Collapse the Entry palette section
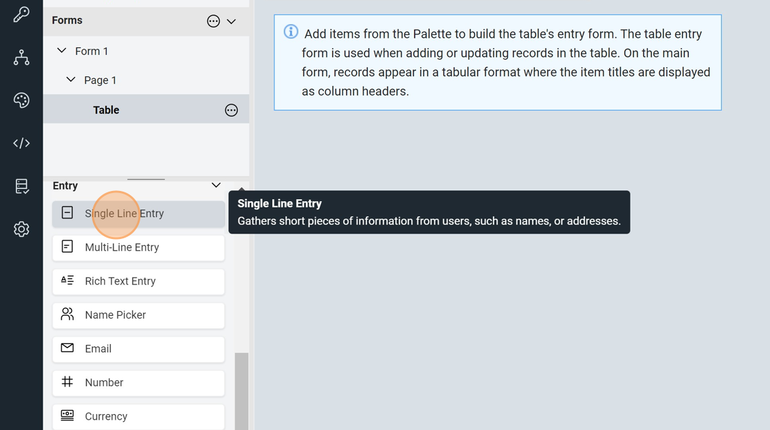Viewport: 770px width, 430px height. coord(216,185)
